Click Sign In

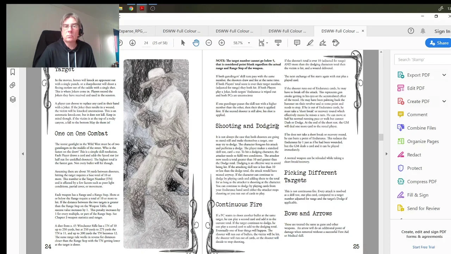tap(442, 31)
